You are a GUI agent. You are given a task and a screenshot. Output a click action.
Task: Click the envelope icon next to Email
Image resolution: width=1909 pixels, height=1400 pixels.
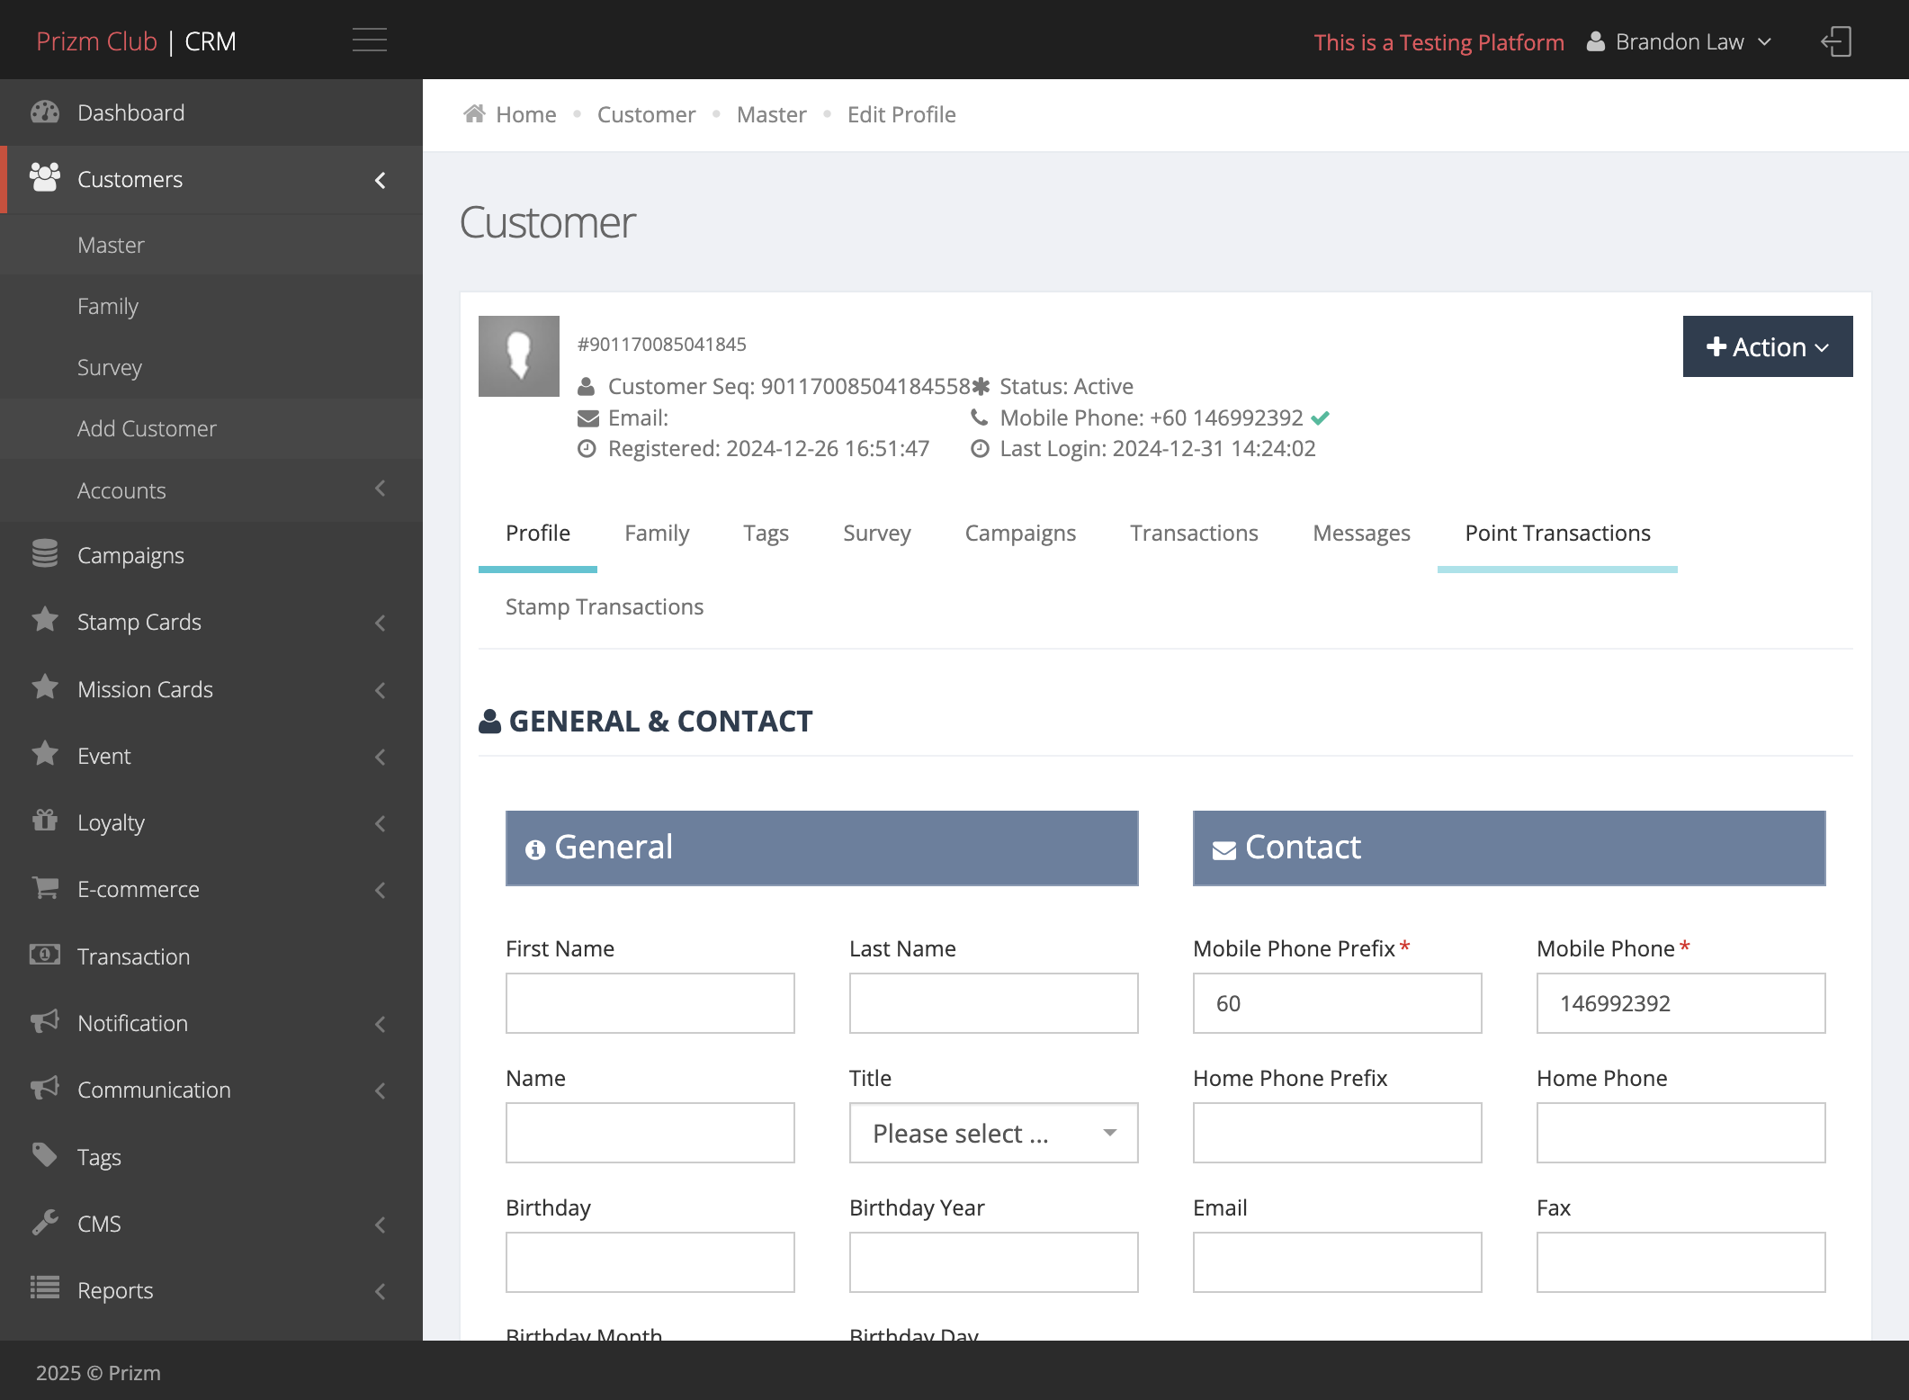(588, 418)
